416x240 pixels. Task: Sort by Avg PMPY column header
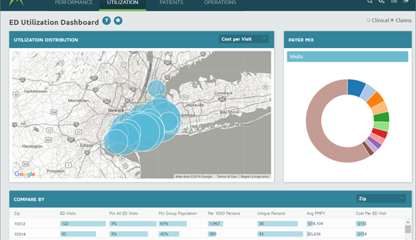(x=316, y=213)
